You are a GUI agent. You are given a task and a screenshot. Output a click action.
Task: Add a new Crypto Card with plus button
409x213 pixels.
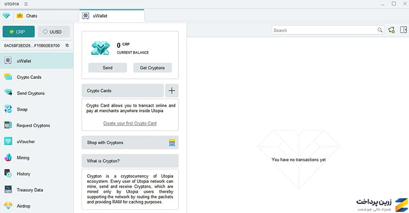(172, 91)
